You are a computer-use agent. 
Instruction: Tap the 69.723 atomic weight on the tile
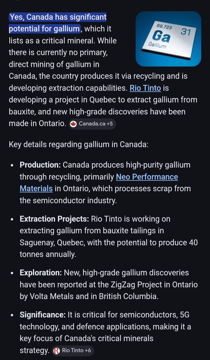tap(164, 27)
